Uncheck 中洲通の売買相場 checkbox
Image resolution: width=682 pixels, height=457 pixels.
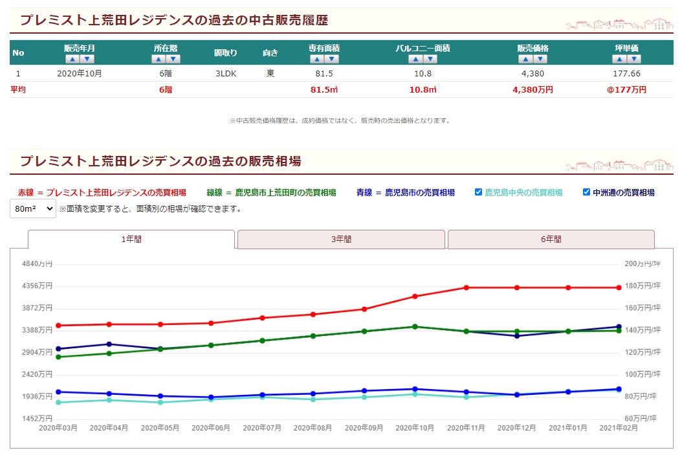point(586,192)
